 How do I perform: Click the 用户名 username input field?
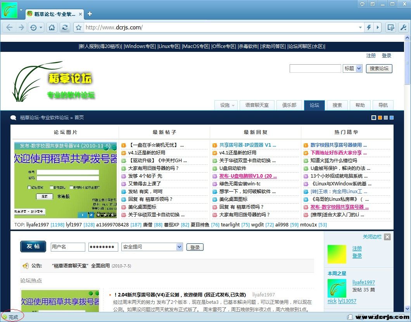coord(68,247)
